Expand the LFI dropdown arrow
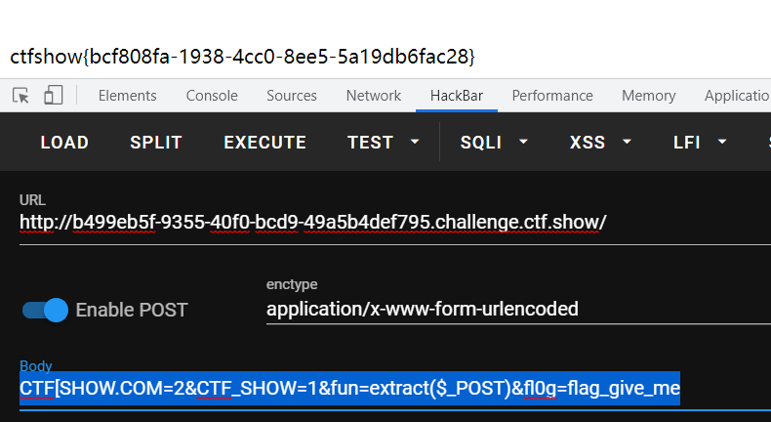This screenshot has height=422, width=771. click(722, 142)
